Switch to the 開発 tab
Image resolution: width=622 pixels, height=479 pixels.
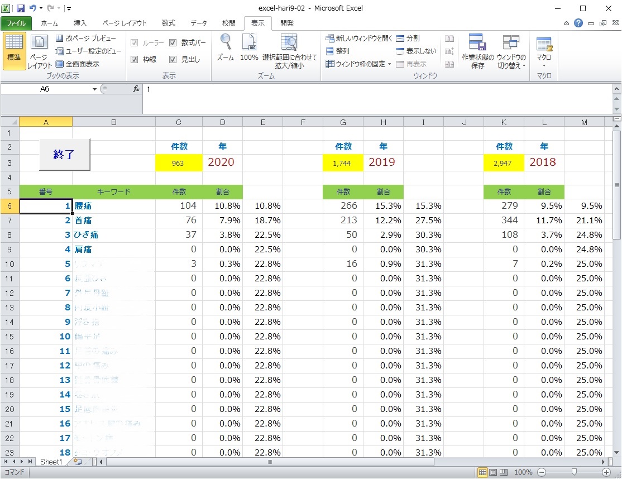pyautogui.click(x=287, y=23)
